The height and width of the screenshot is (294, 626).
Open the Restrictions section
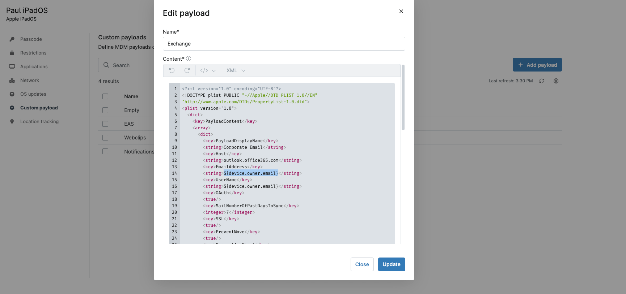(x=33, y=53)
